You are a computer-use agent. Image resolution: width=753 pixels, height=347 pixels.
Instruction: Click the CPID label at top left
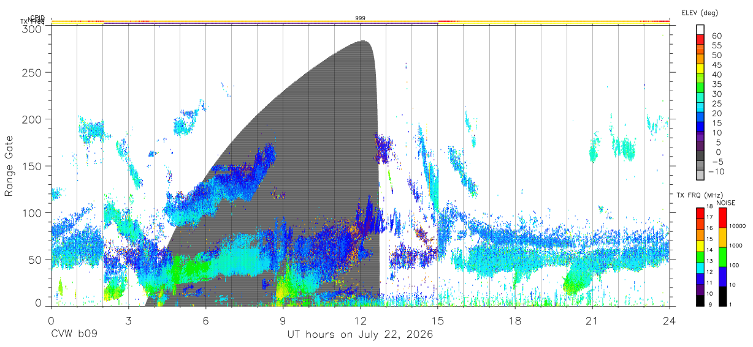[x=37, y=18]
